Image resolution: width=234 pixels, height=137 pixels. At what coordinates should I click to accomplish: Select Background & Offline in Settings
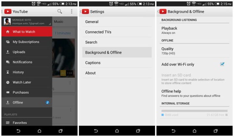pyautogui.click(x=117, y=52)
